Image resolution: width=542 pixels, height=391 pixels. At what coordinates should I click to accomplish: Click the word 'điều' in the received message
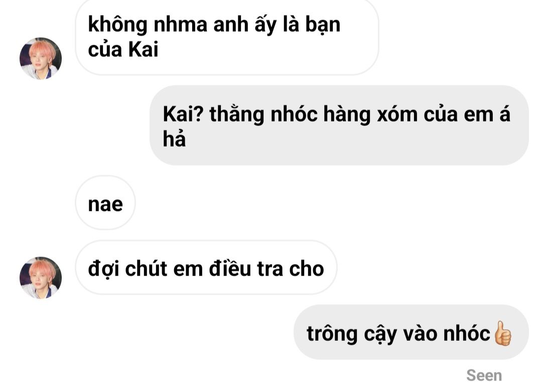coord(229,268)
